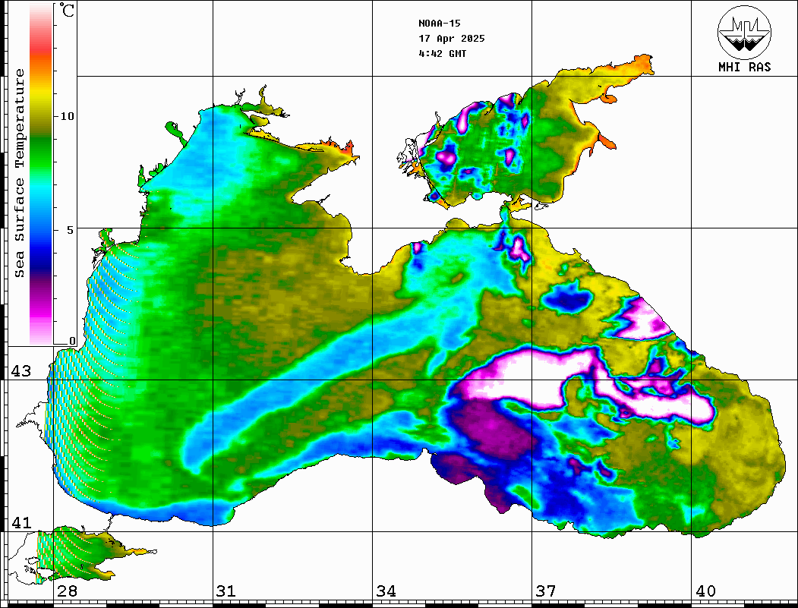Click the "4:42 GMT" timestamp
Viewport: 798px width, 608px height.
[442, 54]
